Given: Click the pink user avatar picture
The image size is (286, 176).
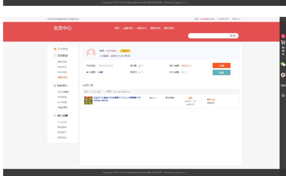Looking at the screenshot, I should point(91,53).
